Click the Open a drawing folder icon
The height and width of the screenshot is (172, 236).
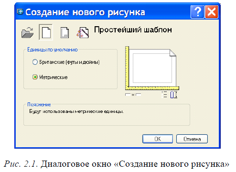click(x=27, y=32)
